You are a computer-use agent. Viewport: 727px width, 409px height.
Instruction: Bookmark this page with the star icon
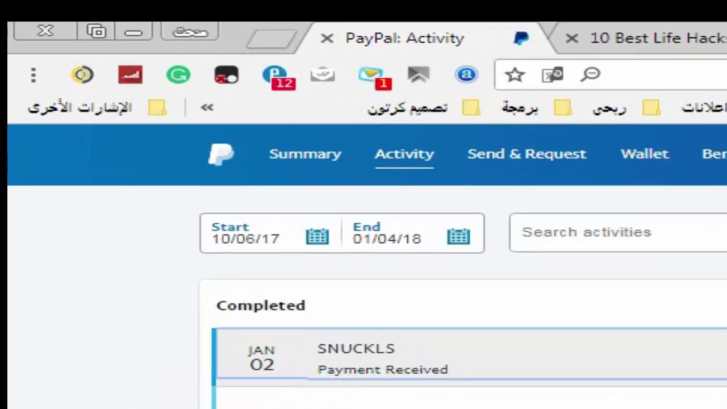coord(515,74)
